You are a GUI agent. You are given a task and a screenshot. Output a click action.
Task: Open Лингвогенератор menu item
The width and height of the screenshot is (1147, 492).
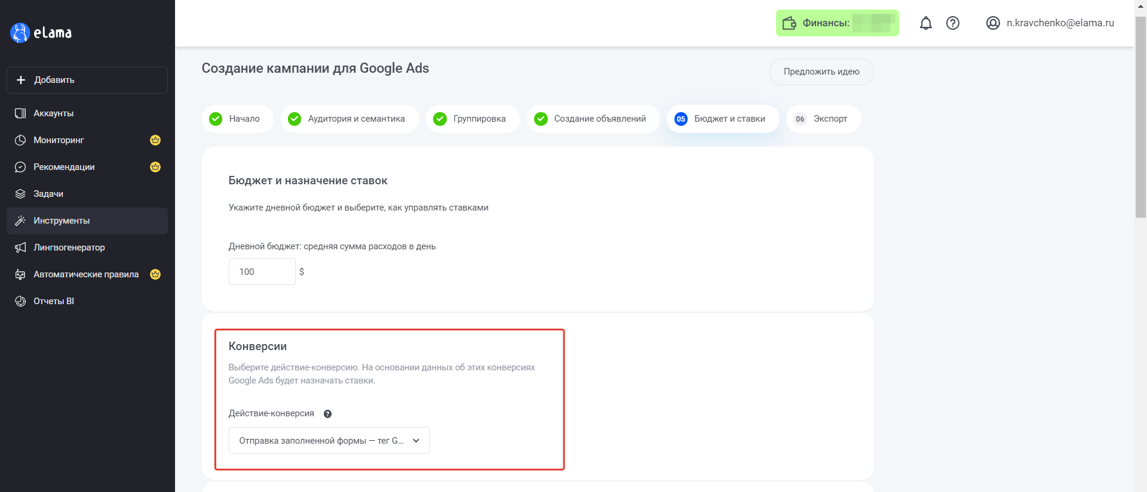click(87, 247)
